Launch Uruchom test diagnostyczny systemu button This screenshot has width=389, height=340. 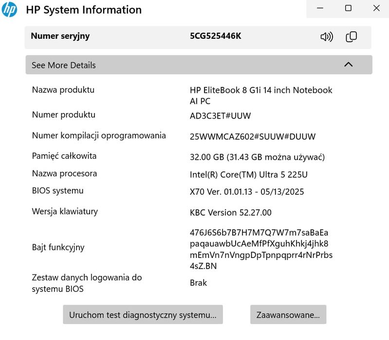click(x=143, y=315)
